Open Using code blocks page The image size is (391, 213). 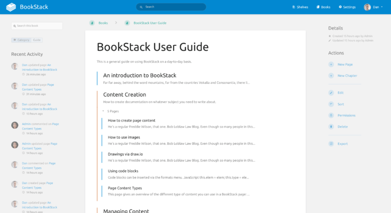click(x=123, y=171)
